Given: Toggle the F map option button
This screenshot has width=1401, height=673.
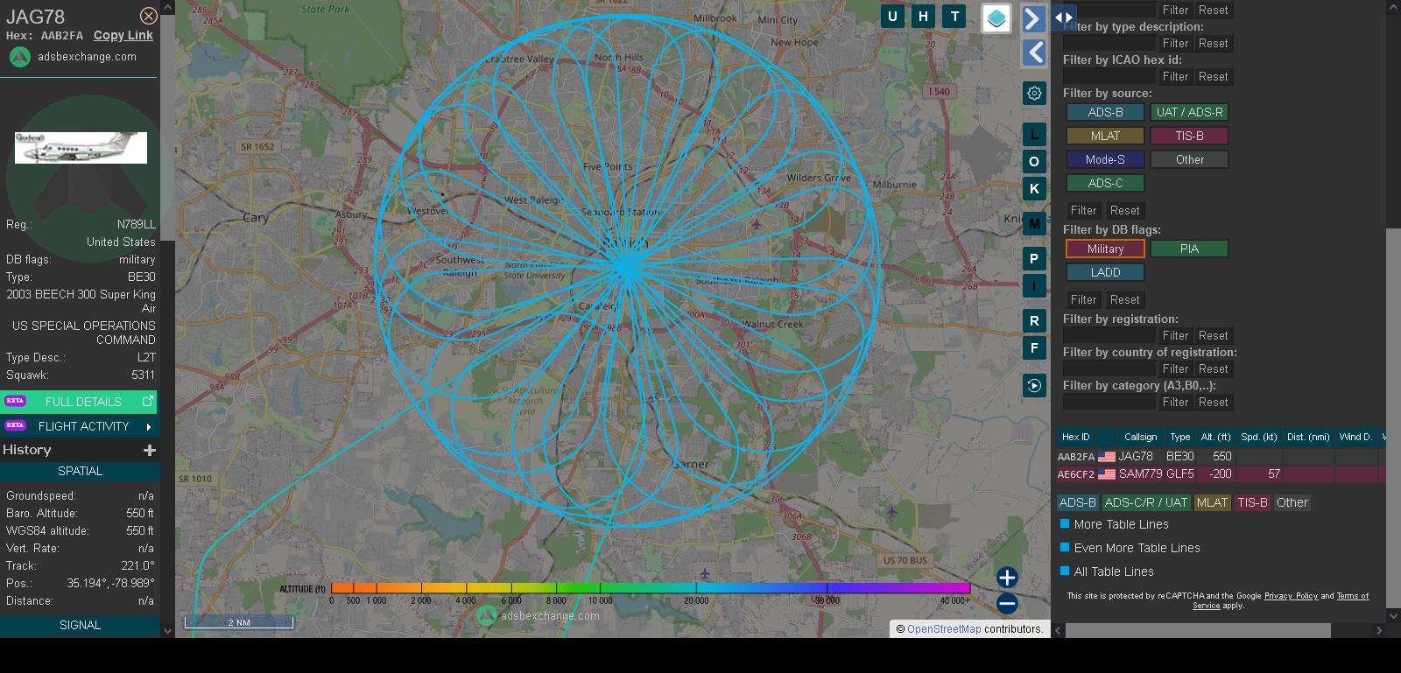Looking at the screenshot, I should coord(1034,348).
